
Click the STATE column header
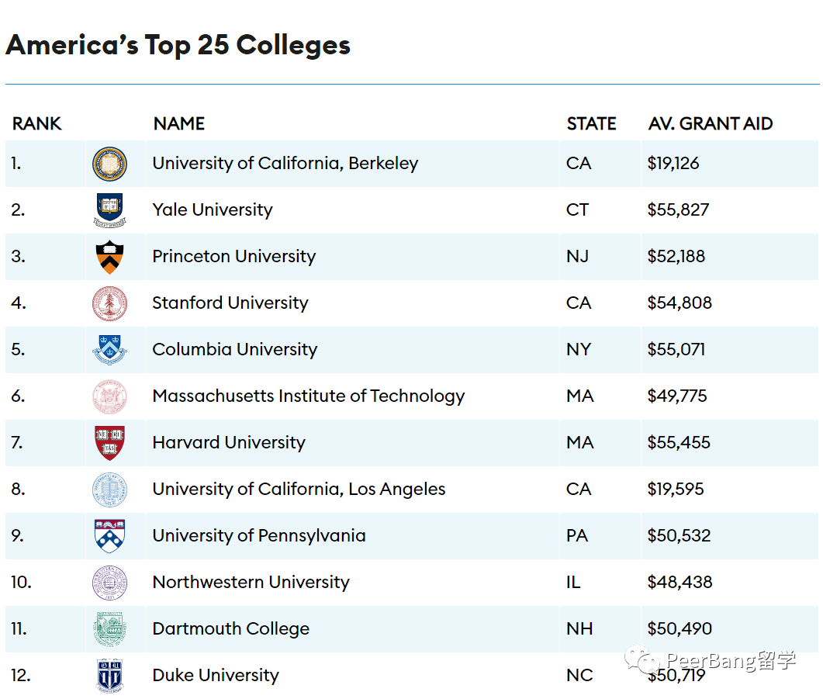pos(591,124)
